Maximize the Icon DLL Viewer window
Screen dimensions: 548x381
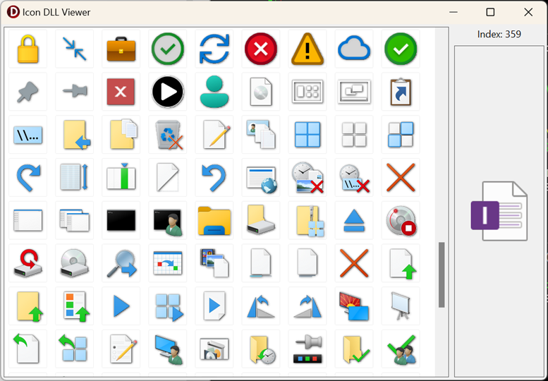click(x=490, y=12)
